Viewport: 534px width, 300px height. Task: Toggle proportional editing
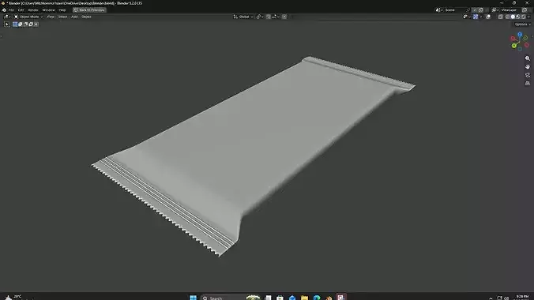coord(284,17)
